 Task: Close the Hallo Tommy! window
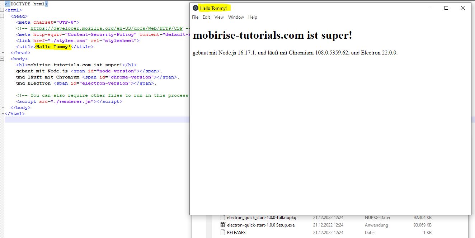click(x=463, y=8)
